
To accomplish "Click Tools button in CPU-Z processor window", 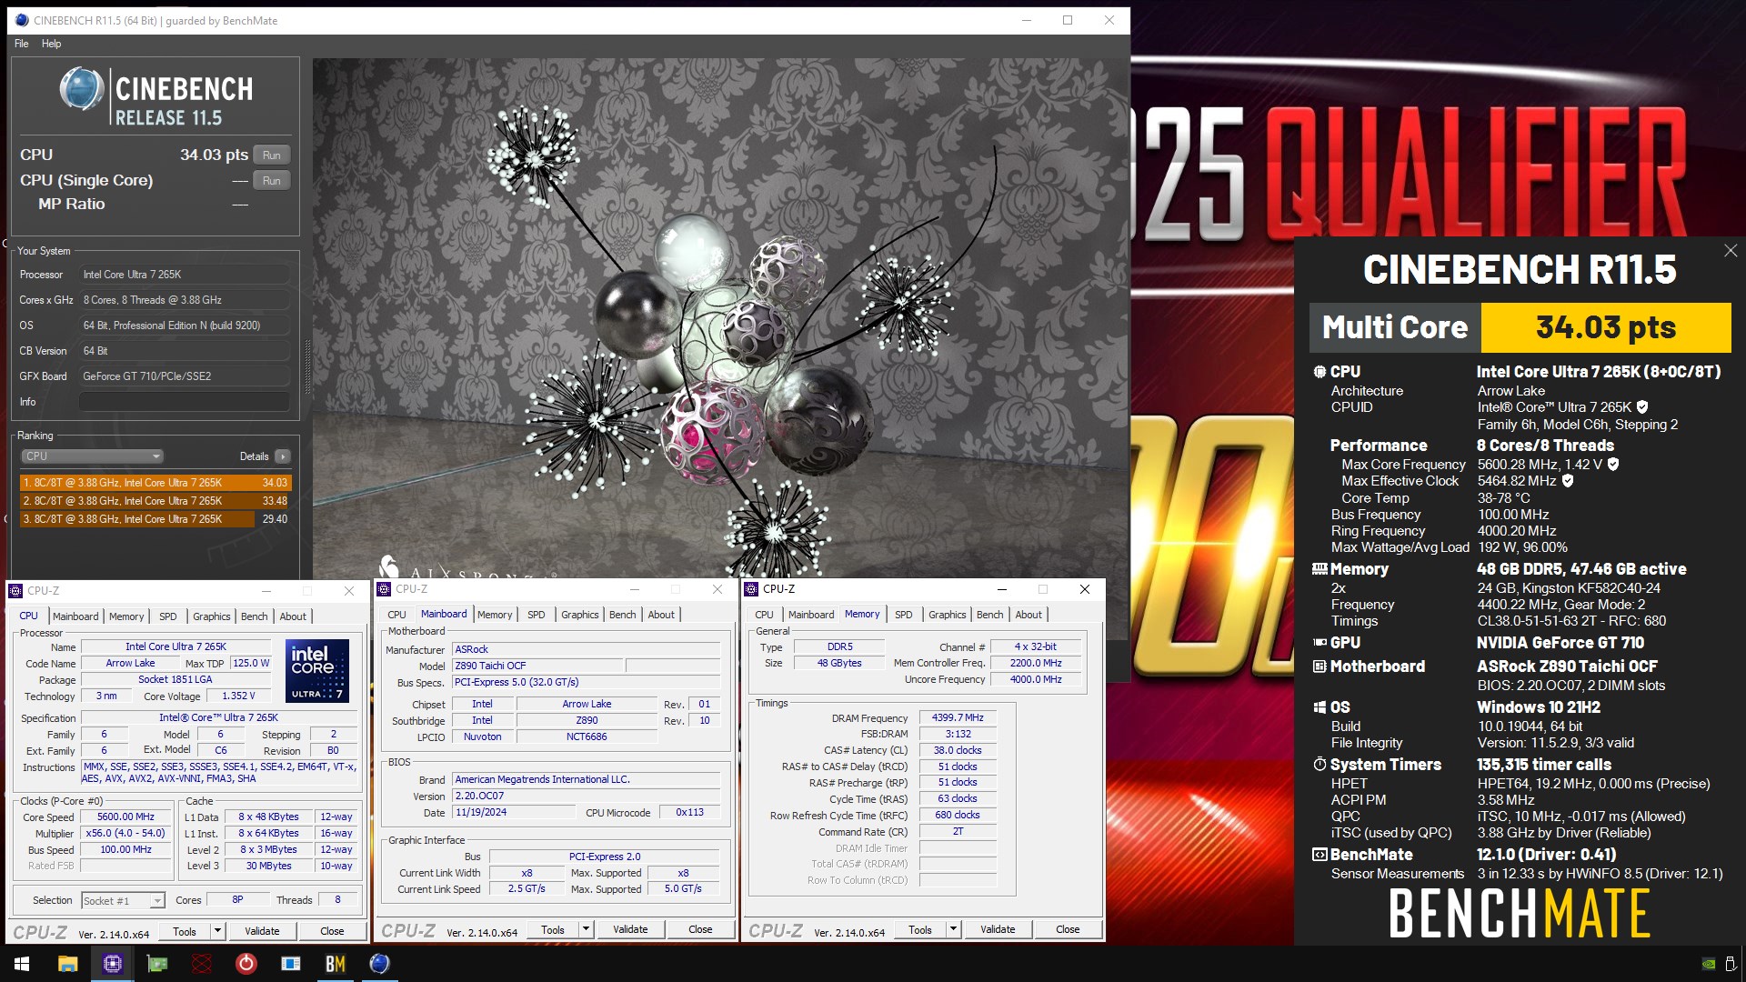I will tap(185, 931).
